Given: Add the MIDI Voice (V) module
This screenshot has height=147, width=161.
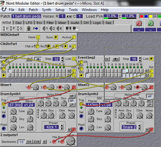Looking at the screenshot, I should [5, 28].
